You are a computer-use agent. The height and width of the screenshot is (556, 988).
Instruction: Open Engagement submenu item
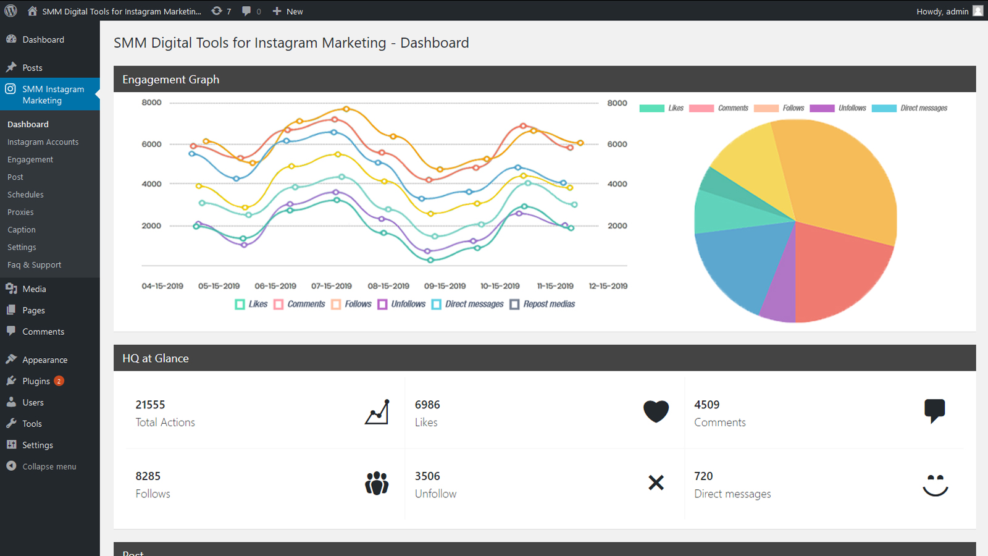click(30, 159)
